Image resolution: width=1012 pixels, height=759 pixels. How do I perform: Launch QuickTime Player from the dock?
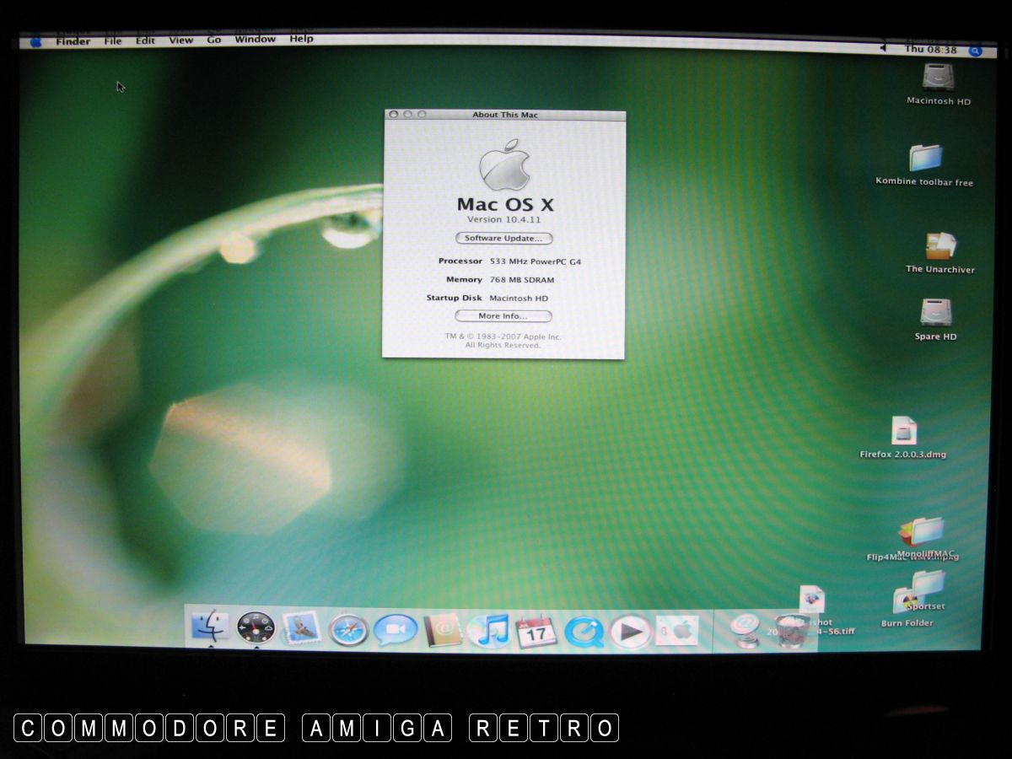583,631
